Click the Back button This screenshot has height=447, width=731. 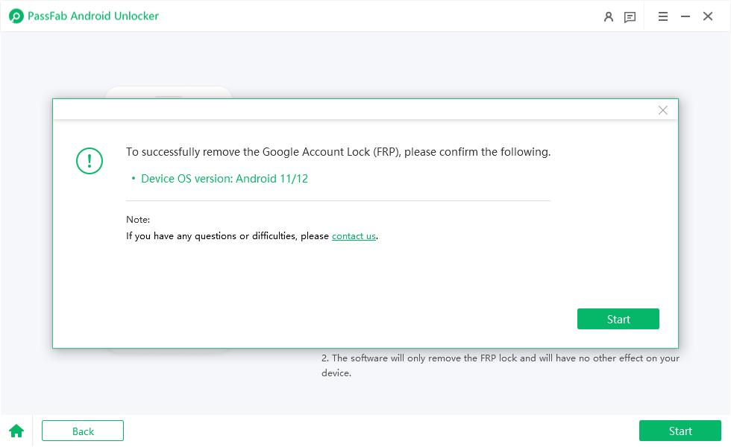pos(83,431)
